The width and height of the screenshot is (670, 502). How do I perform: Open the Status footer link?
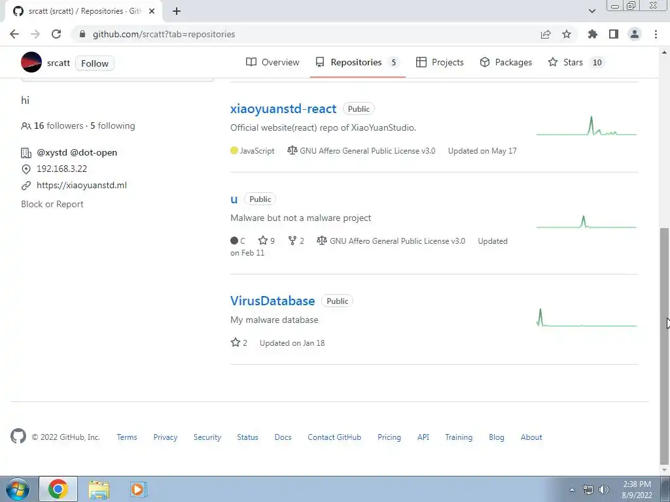click(248, 437)
